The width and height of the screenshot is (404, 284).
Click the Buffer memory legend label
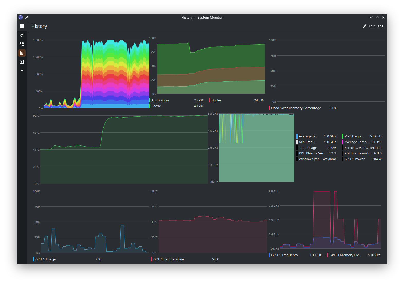(216, 100)
